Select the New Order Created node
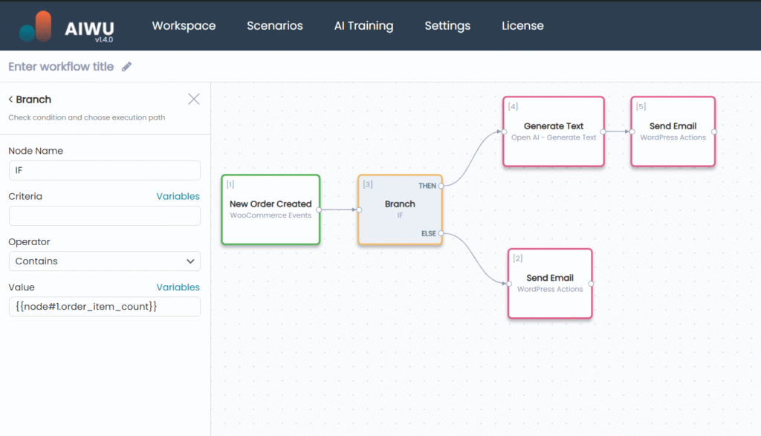This screenshot has height=436, width=761. click(x=271, y=209)
